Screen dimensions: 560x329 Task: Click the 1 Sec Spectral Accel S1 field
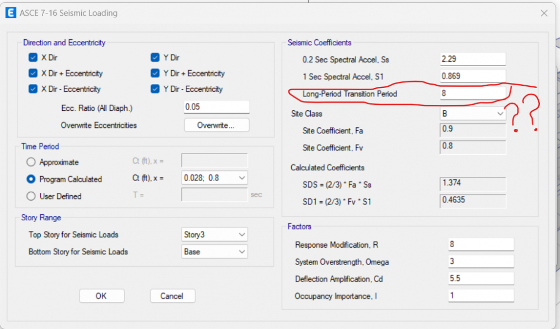click(473, 76)
